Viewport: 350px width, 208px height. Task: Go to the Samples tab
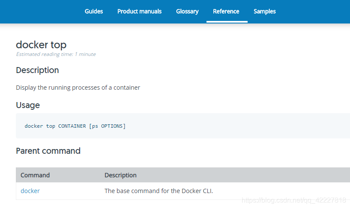click(265, 12)
